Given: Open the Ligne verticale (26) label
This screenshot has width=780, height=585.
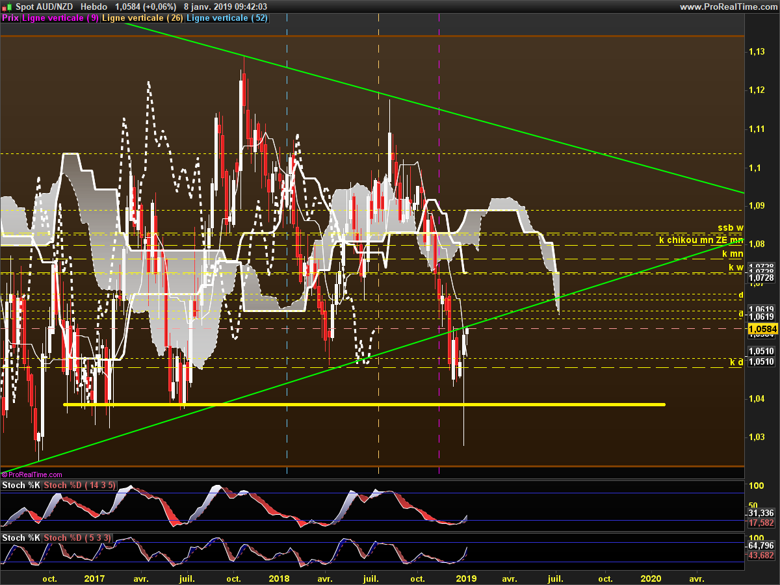Looking at the screenshot, I should click(x=143, y=18).
